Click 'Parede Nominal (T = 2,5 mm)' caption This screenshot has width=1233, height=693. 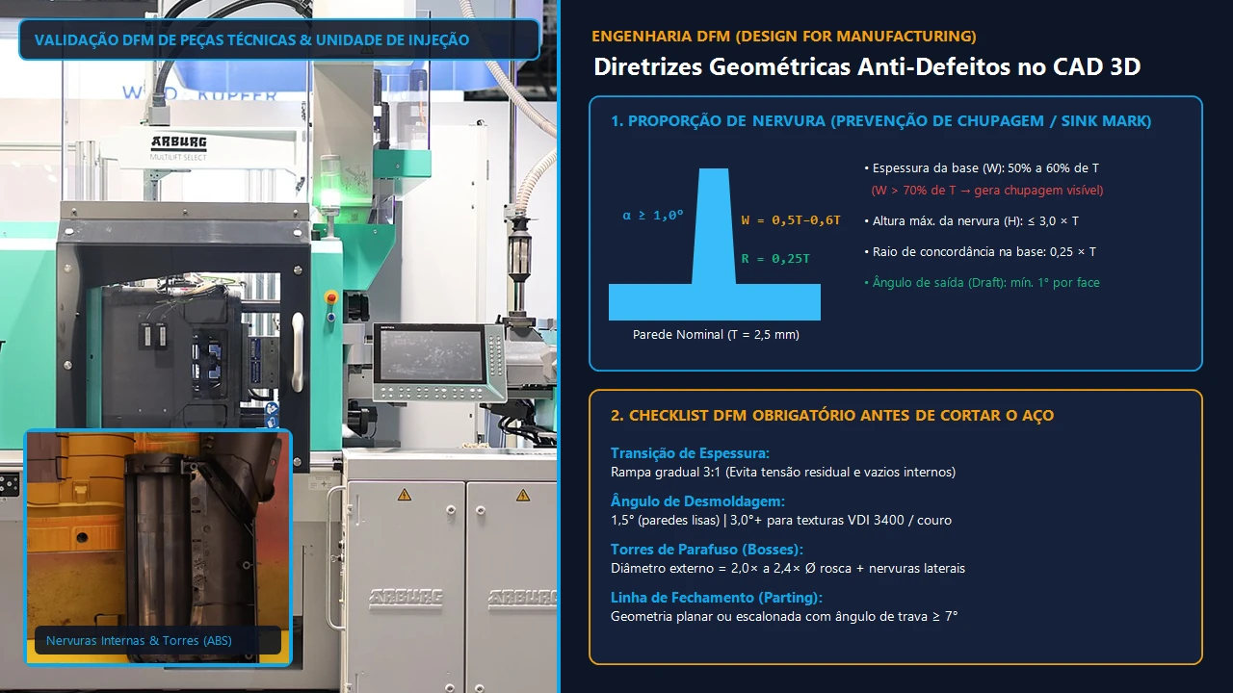(716, 335)
